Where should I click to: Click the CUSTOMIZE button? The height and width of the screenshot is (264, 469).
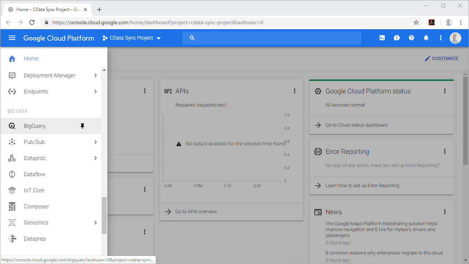[x=441, y=58]
